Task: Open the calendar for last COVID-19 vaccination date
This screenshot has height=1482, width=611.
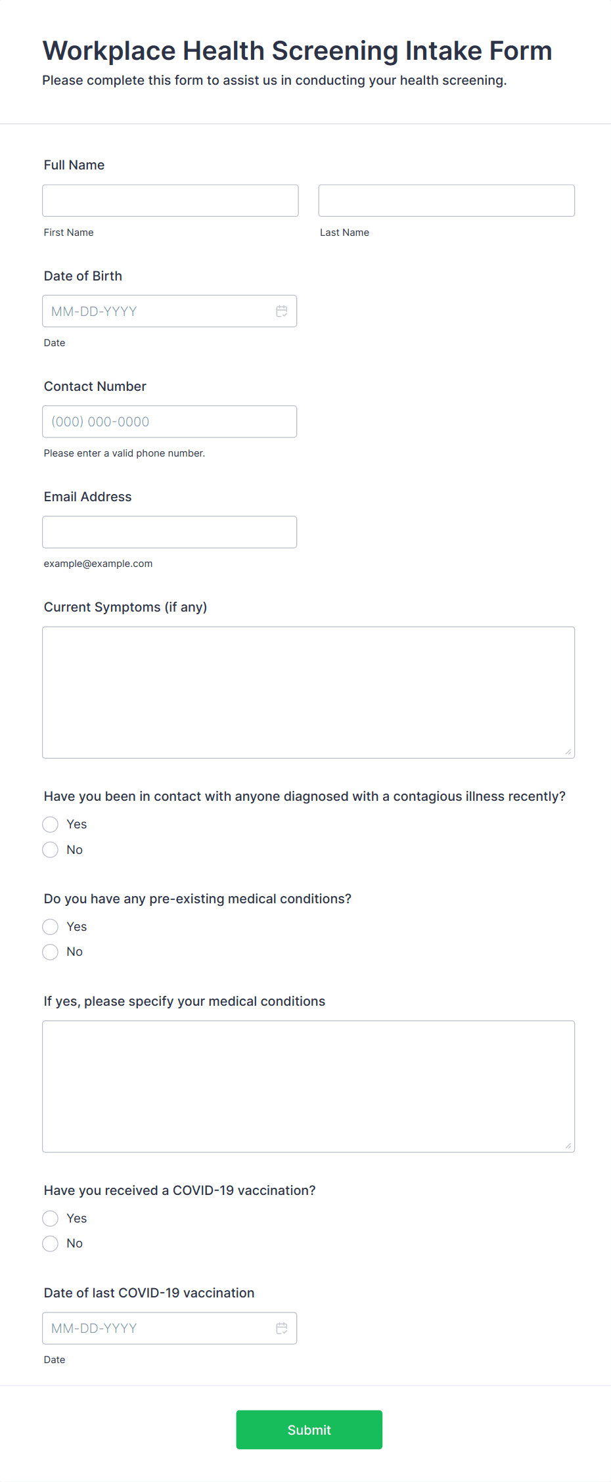Action: click(x=282, y=1328)
